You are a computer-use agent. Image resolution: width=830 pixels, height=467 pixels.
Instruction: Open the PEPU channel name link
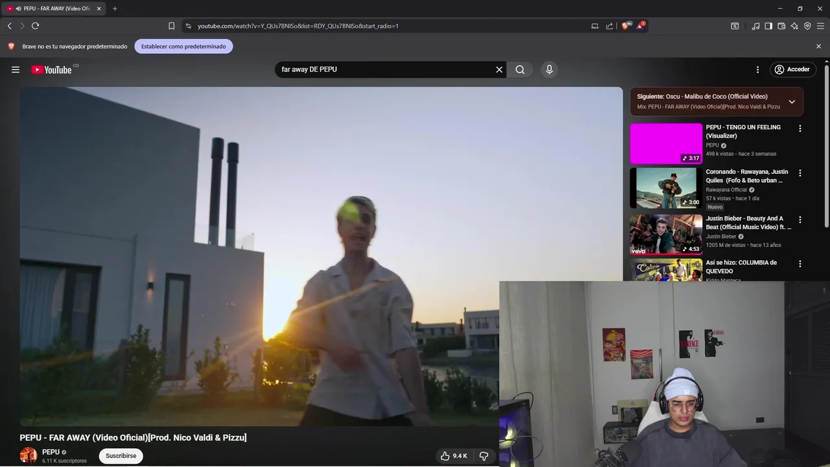point(51,452)
